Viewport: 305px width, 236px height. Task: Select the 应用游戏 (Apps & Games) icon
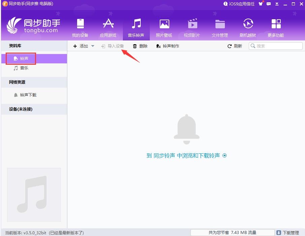(x=108, y=27)
